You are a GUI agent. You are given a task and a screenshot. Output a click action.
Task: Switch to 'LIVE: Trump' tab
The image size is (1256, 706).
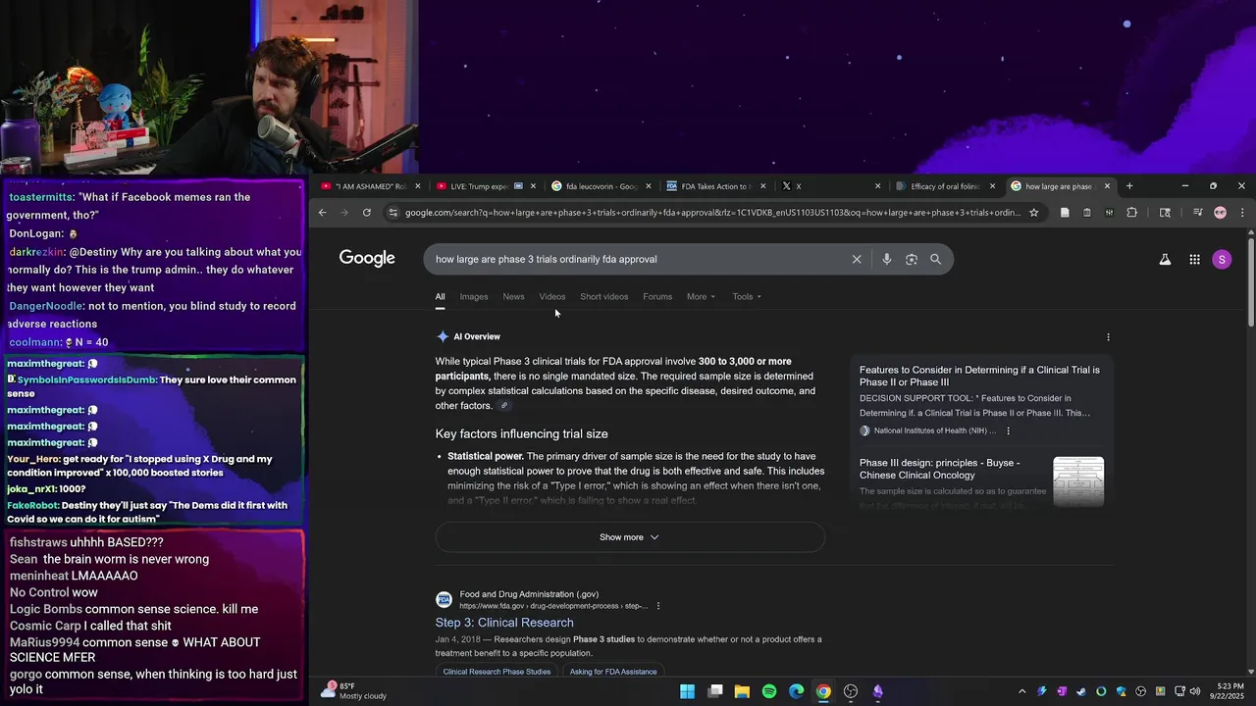click(x=485, y=186)
